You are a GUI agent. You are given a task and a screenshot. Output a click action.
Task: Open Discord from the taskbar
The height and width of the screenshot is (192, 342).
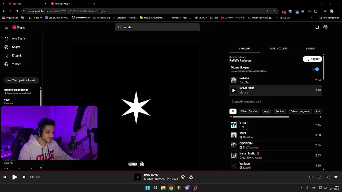[187, 188]
